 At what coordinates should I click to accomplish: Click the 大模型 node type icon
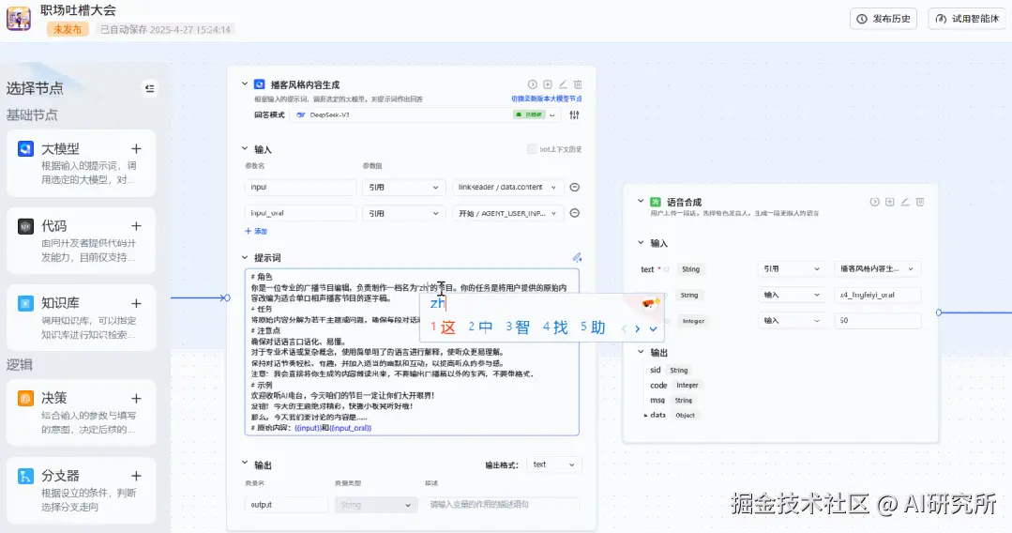point(26,148)
